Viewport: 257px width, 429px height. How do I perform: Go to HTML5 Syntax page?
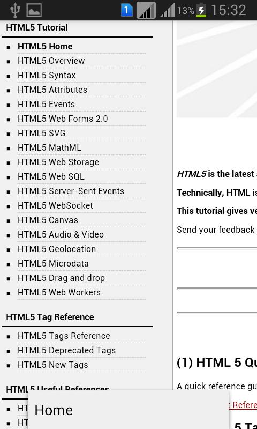pos(47,75)
